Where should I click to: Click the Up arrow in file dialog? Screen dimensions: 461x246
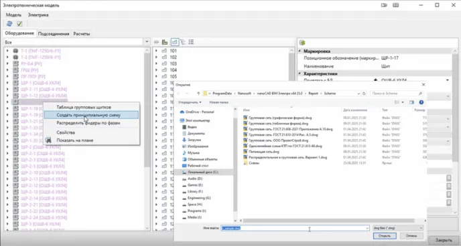[198, 94]
